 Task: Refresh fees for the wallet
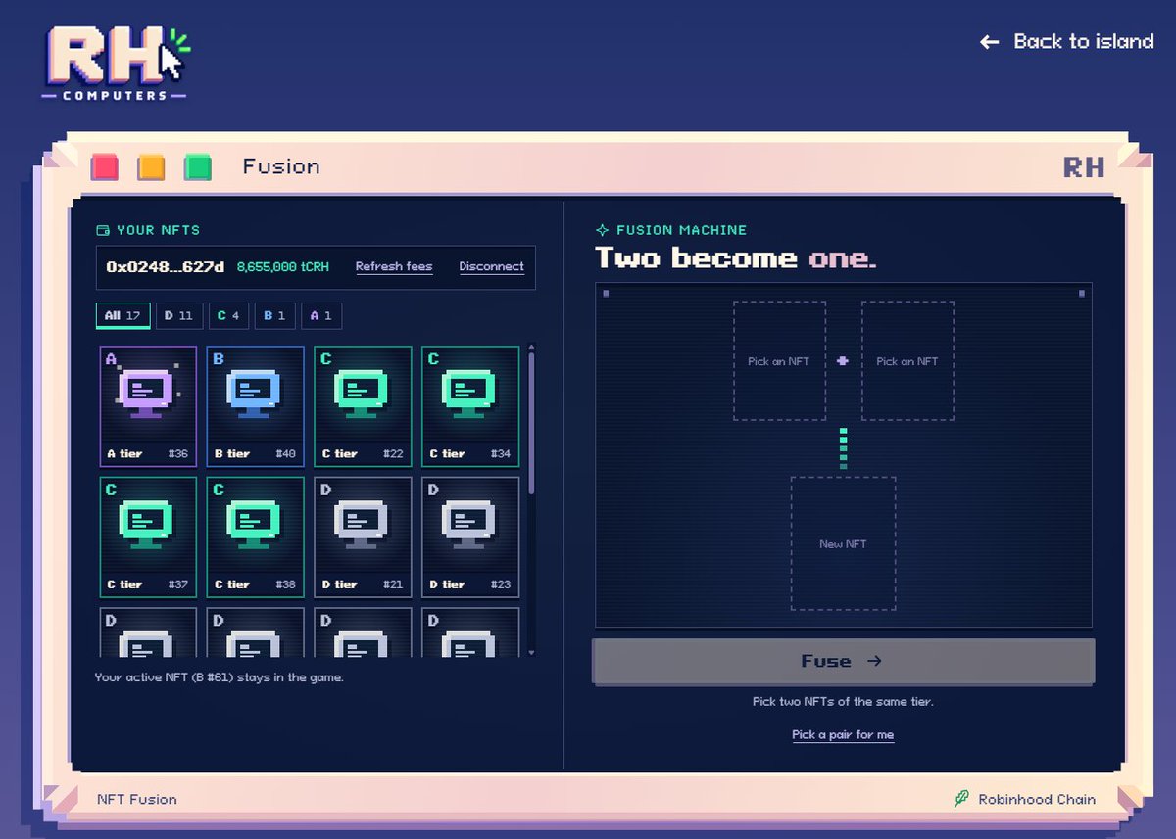(394, 267)
